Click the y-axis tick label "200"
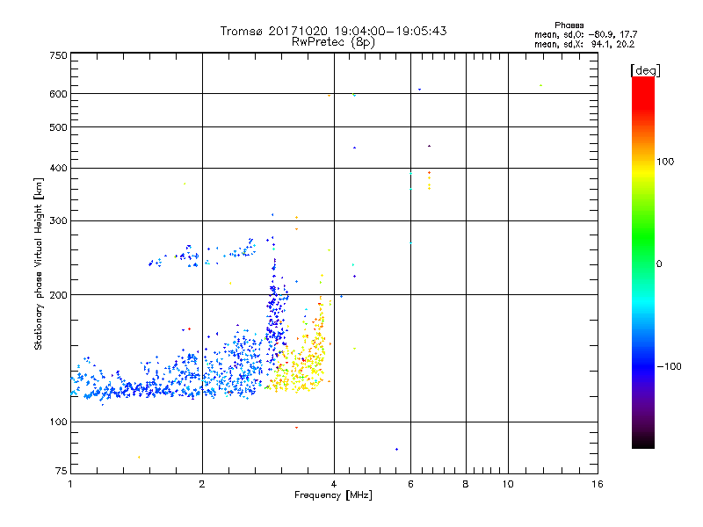This screenshot has height=527, width=703. [58, 295]
